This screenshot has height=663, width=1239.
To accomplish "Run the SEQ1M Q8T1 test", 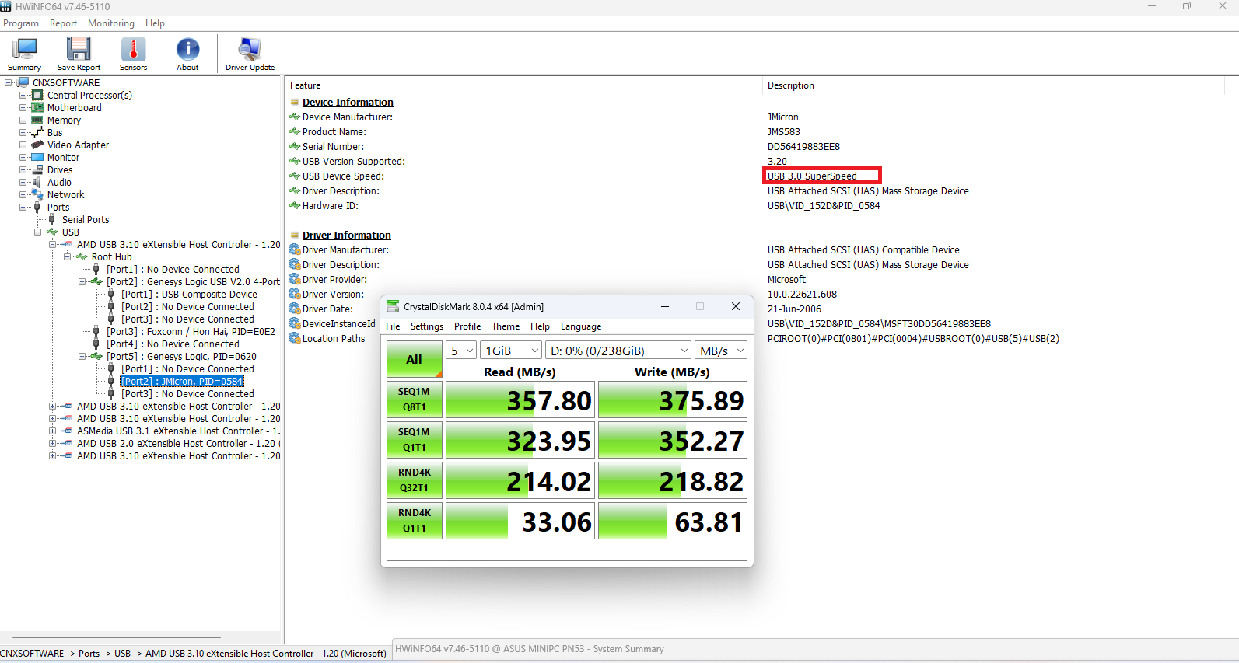I will [414, 400].
